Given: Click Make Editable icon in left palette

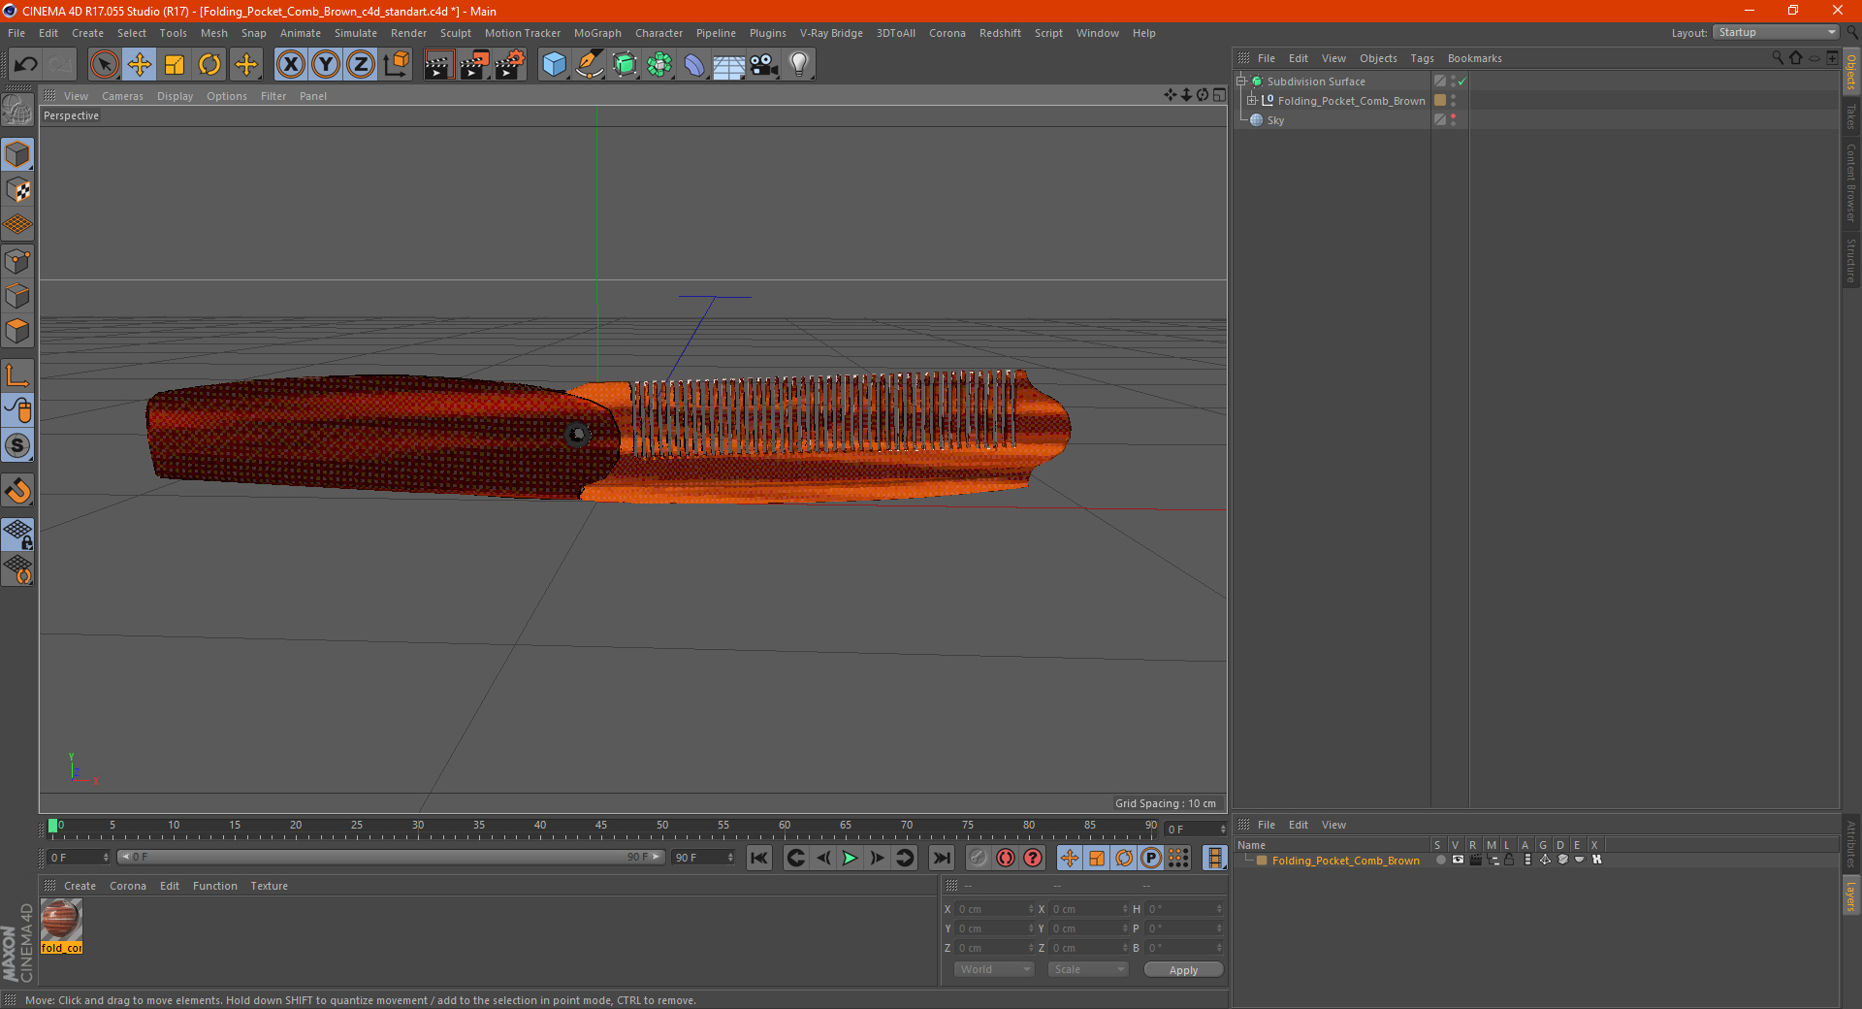Looking at the screenshot, I should 17,111.
